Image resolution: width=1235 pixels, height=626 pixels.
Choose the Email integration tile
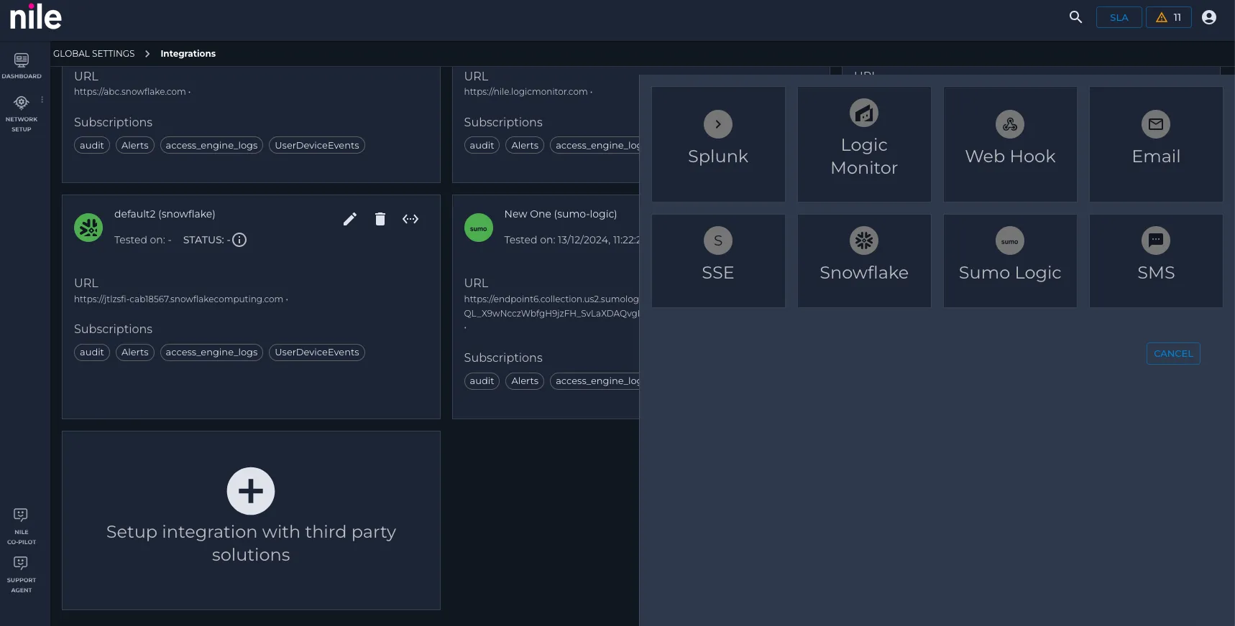(x=1156, y=144)
